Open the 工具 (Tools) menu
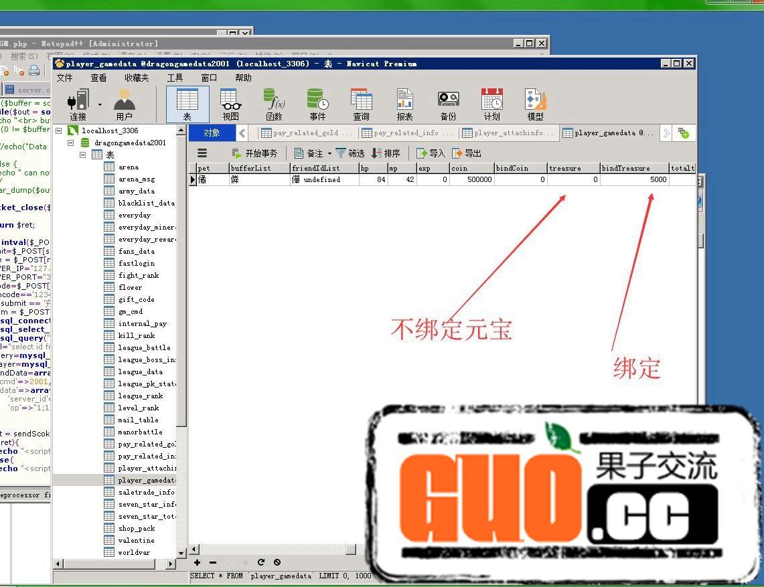Screen dimensions: 764x587 click(x=175, y=78)
